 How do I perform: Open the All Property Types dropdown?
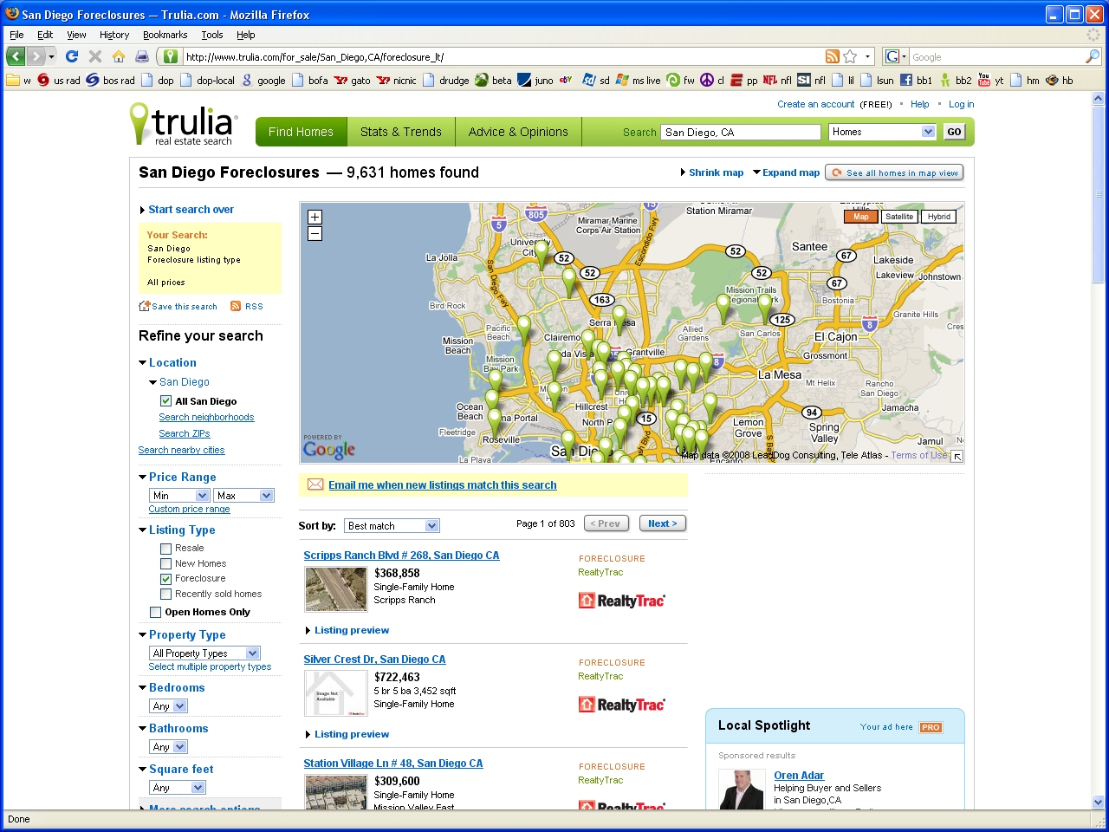(x=204, y=653)
